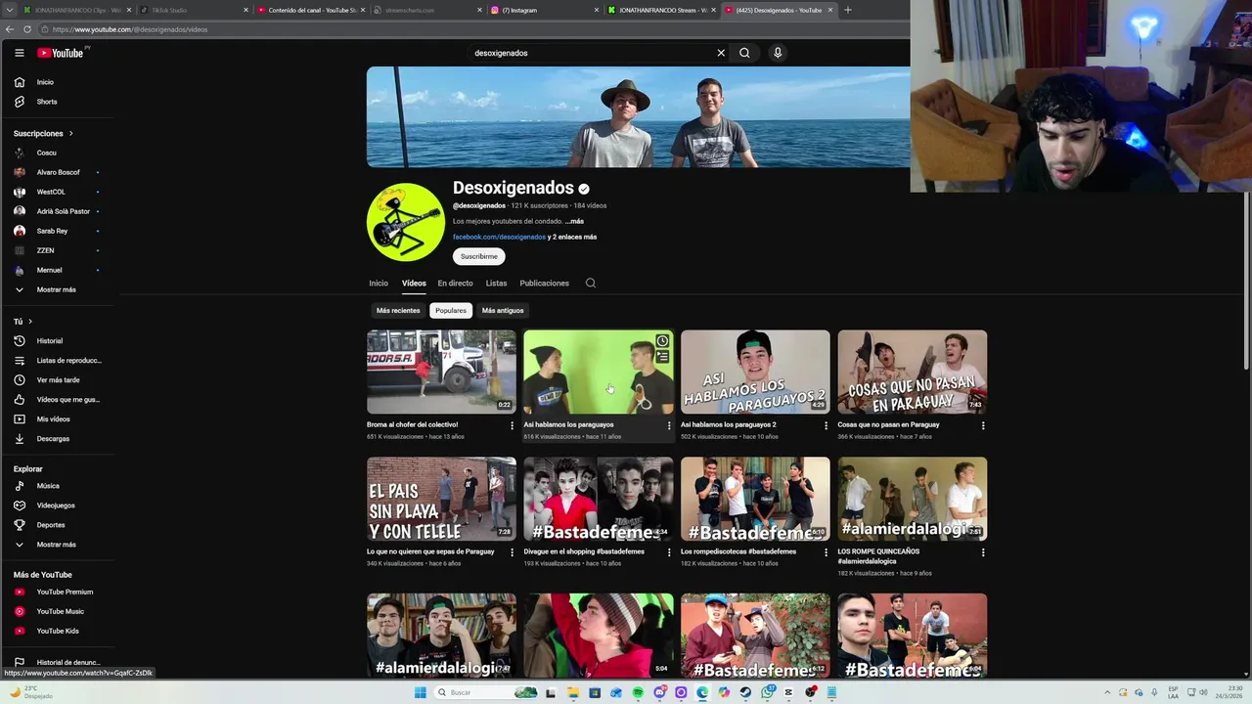Select the Populares filter chip

[x=451, y=311]
